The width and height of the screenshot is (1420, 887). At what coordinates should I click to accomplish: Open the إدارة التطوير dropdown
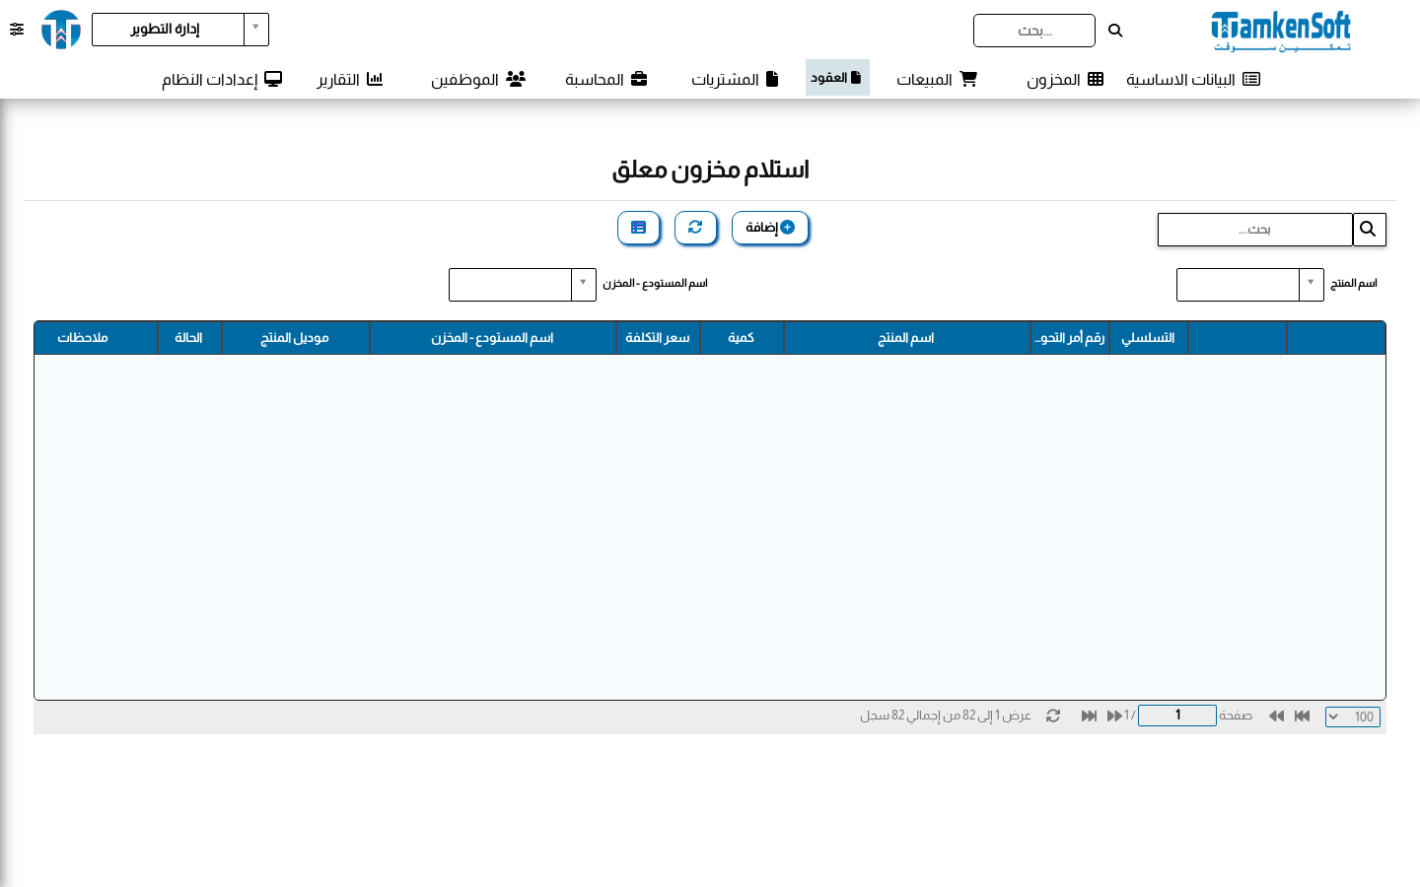[x=180, y=30]
